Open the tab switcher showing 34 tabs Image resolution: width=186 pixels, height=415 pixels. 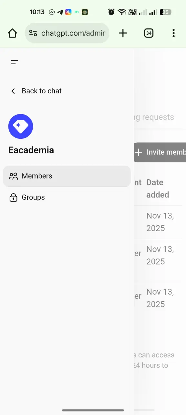point(149,33)
